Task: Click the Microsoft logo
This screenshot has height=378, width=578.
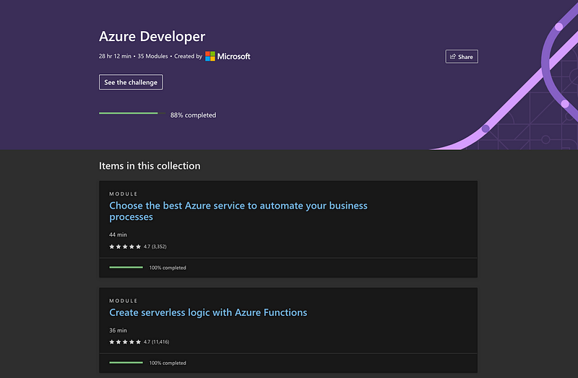Action: (x=228, y=56)
